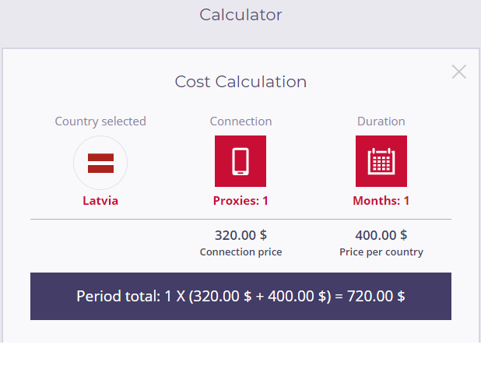Click the 'Connection price' caption
This screenshot has height=366, width=481.
coord(240,252)
